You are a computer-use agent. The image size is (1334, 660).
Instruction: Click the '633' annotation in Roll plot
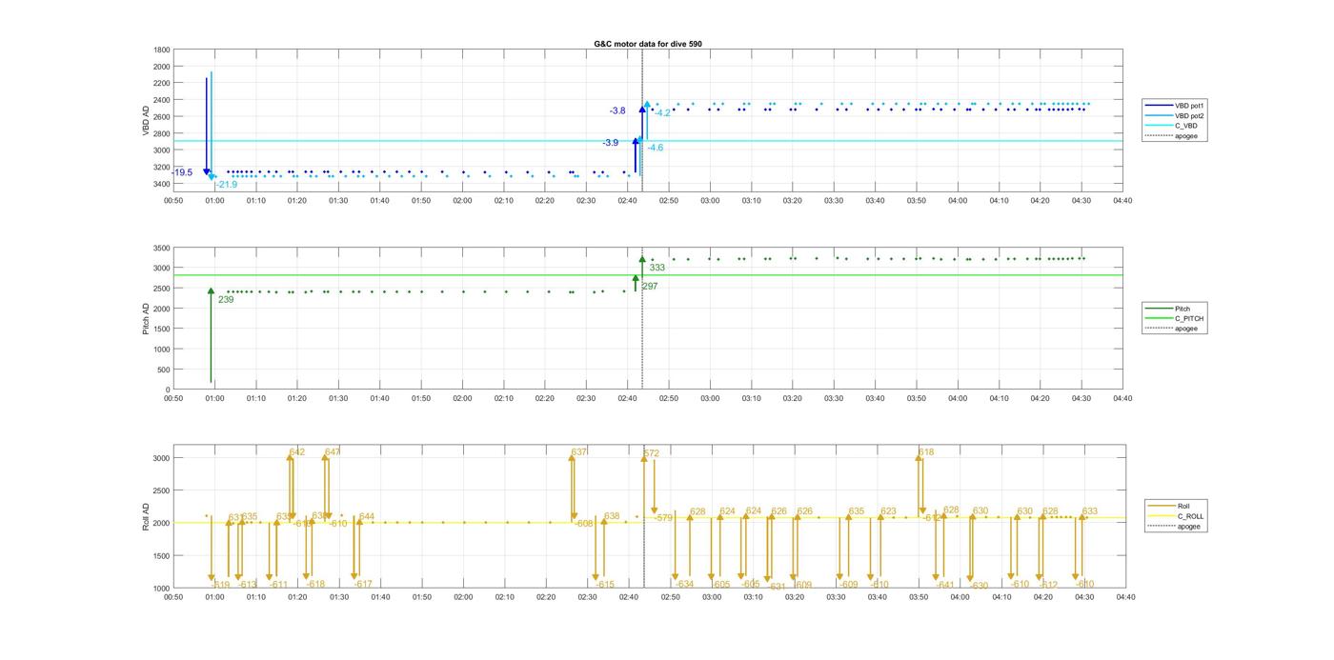pyautogui.click(x=1090, y=512)
